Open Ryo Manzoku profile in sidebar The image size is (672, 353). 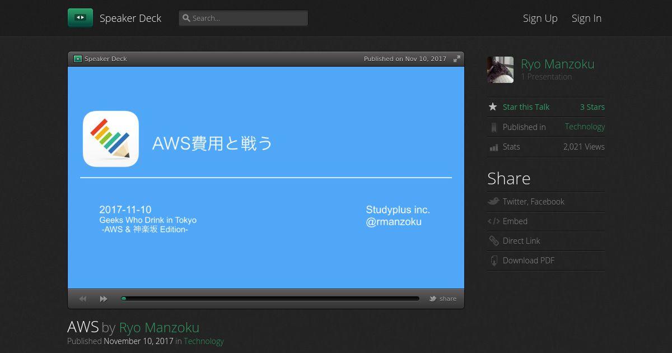[557, 64]
